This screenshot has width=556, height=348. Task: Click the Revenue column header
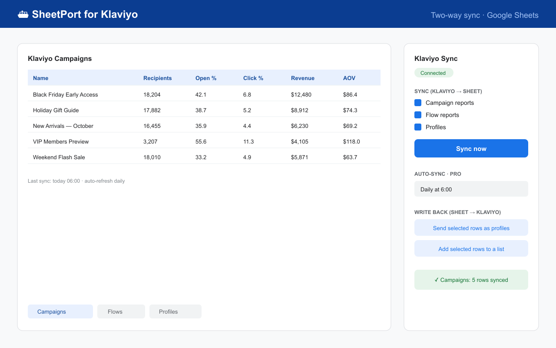[x=303, y=78]
